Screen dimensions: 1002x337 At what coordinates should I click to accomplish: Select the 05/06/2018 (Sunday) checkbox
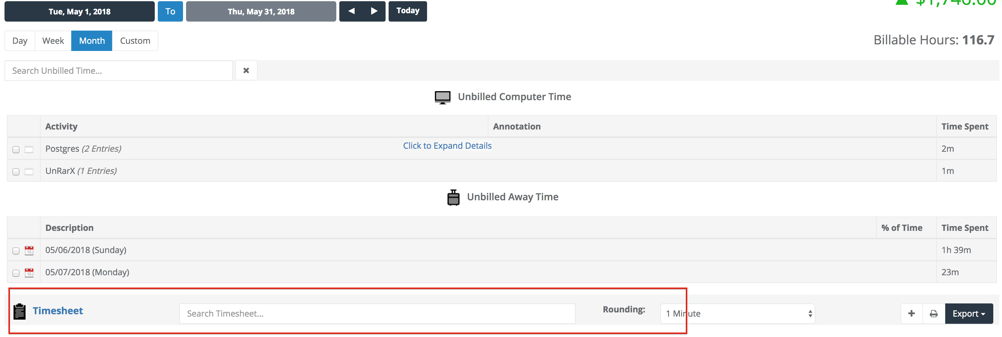[x=16, y=251]
